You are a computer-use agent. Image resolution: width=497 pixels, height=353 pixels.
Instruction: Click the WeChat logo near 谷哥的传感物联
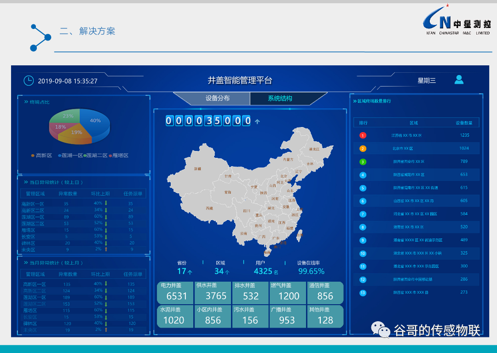pos(381,330)
